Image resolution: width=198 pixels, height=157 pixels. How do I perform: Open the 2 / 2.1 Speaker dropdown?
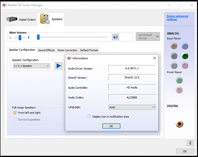pos(31,66)
